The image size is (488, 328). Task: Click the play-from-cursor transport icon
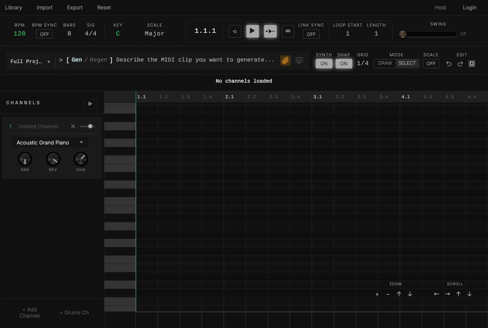coord(270,31)
